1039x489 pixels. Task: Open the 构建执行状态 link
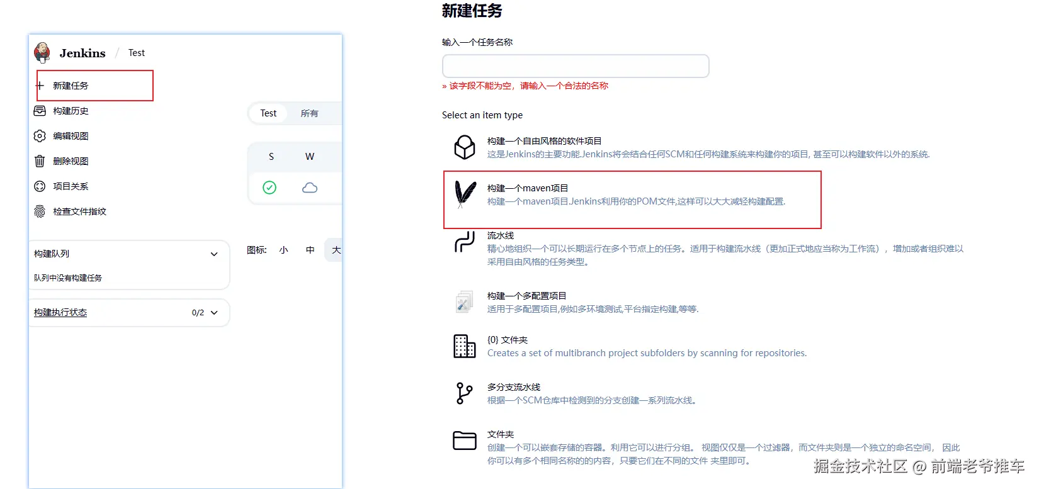point(60,312)
